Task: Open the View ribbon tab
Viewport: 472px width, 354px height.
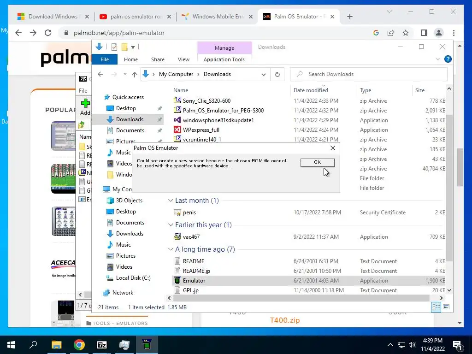Action: (x=183, y=59)
